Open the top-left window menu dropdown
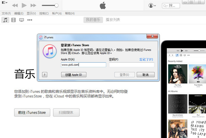 point(3,5)
